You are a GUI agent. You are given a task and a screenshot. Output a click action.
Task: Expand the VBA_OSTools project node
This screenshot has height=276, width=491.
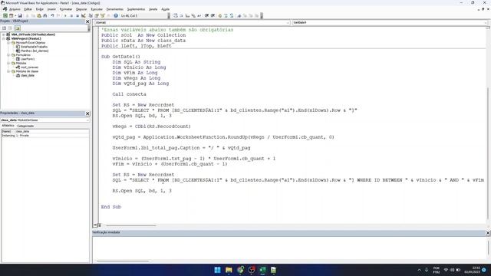4,34
